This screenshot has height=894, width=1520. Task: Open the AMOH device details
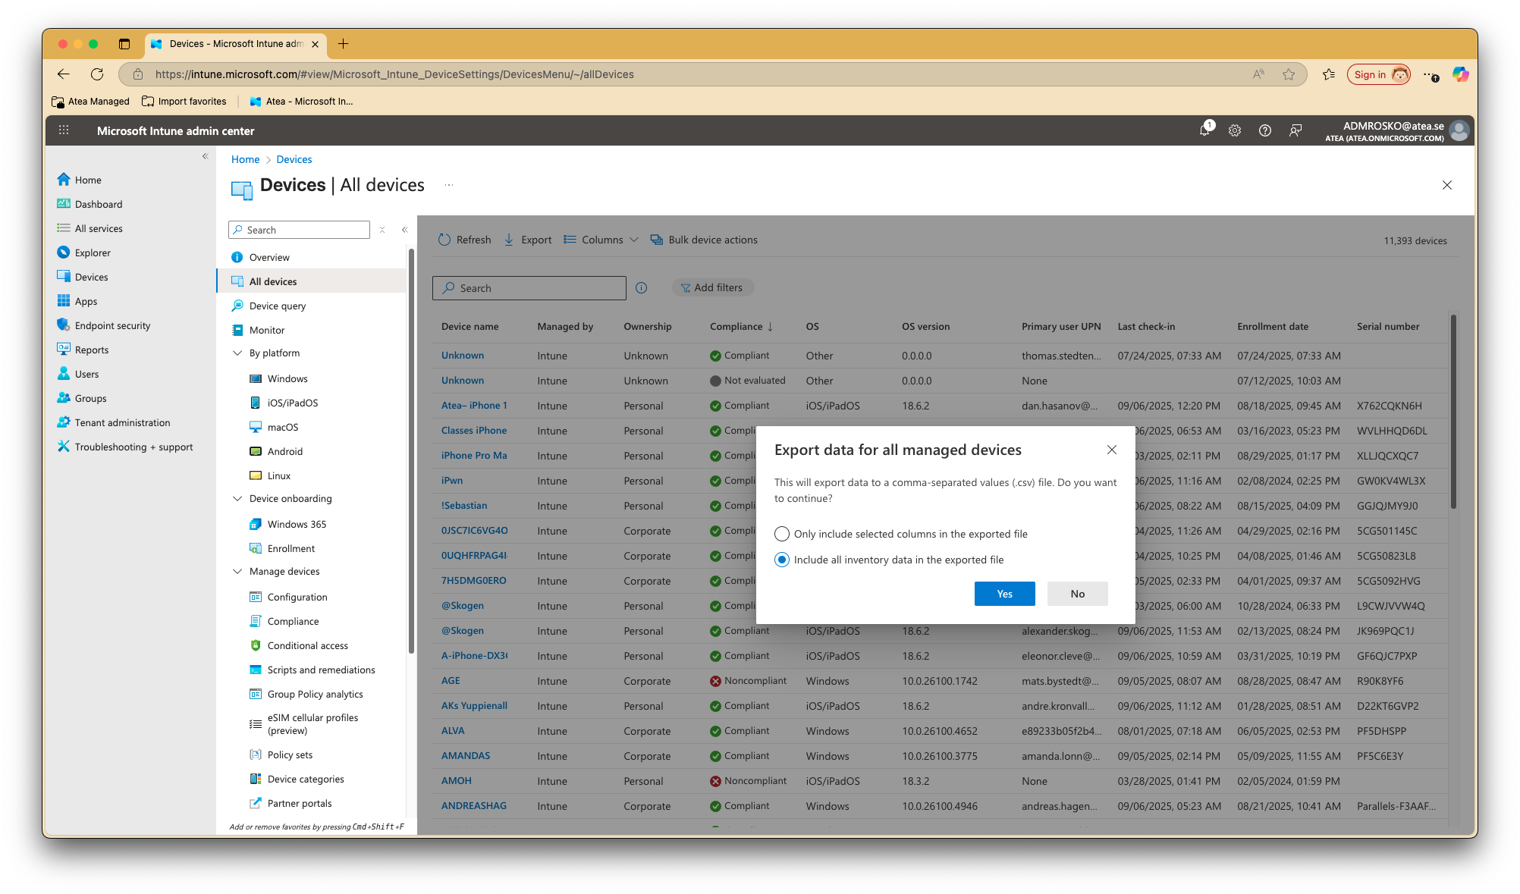click(x=456, y=780)
